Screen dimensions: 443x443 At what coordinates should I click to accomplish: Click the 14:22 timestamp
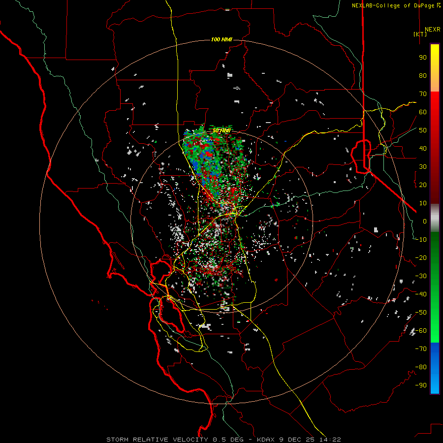(330, 440)
